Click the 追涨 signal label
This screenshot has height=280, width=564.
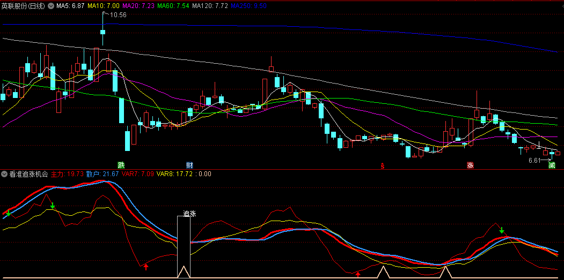click(189, 214)
